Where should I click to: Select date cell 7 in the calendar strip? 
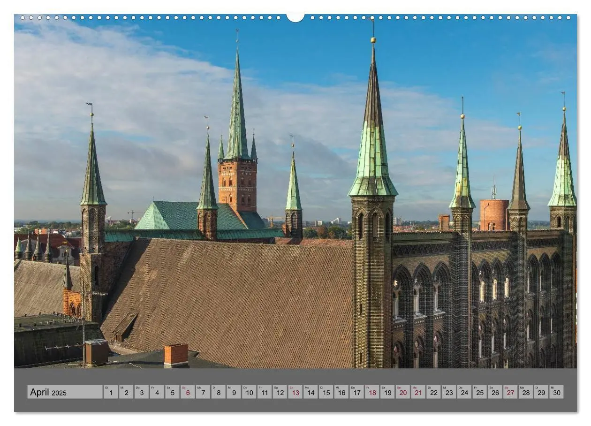point(203,392)
